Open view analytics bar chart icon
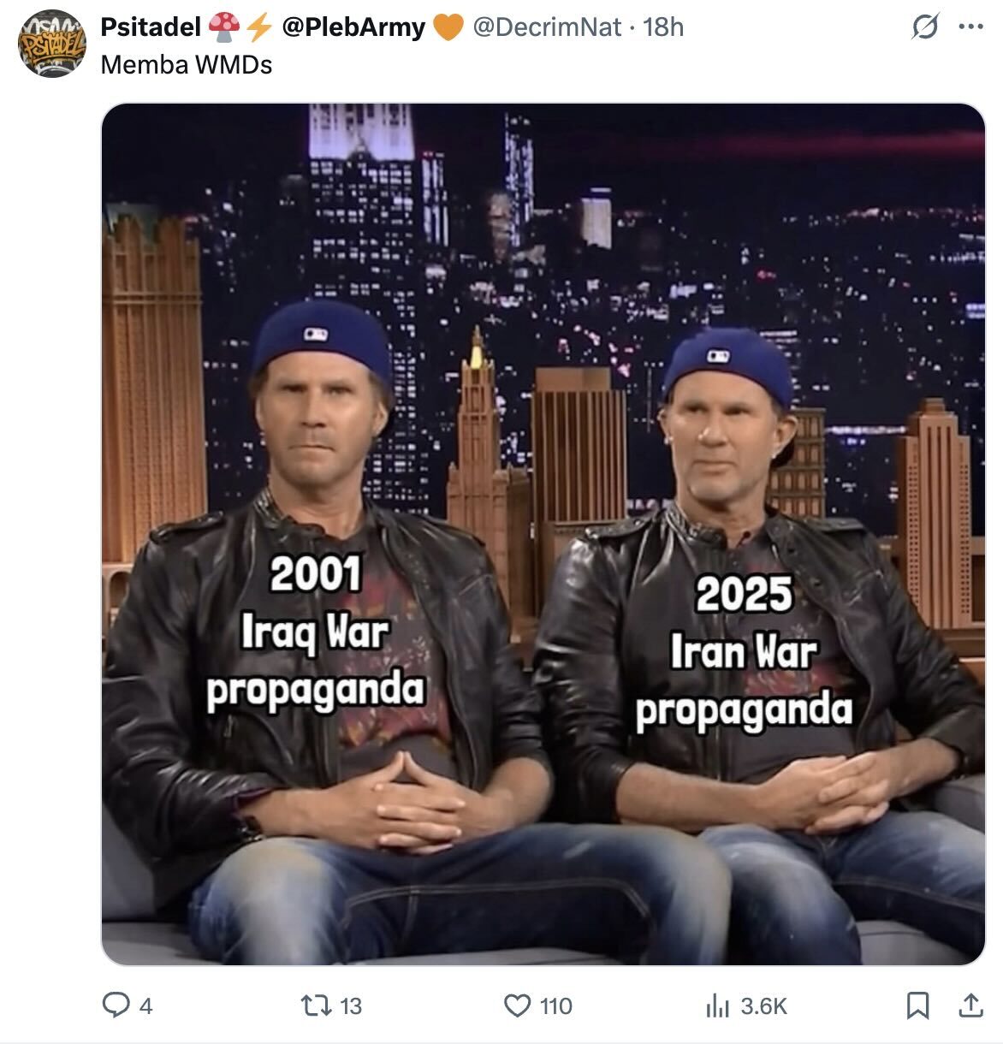Screen dimensions: 1003x1044 tap(716, 1006)
